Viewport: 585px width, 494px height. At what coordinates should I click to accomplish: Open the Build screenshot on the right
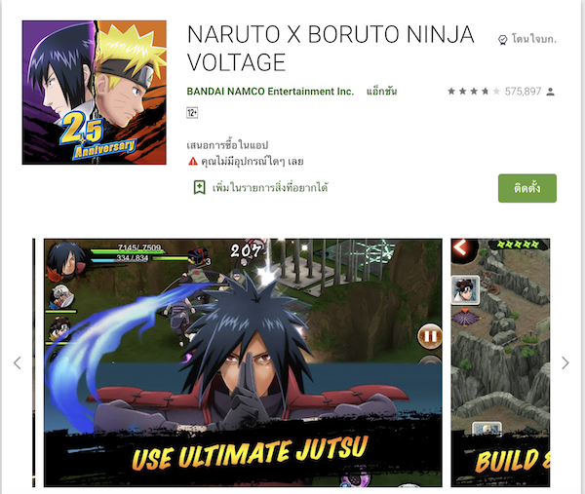point(500,362)
